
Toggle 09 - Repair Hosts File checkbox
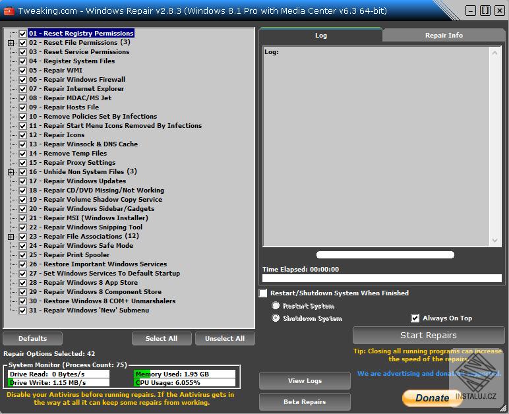click(x=22, y=107)
